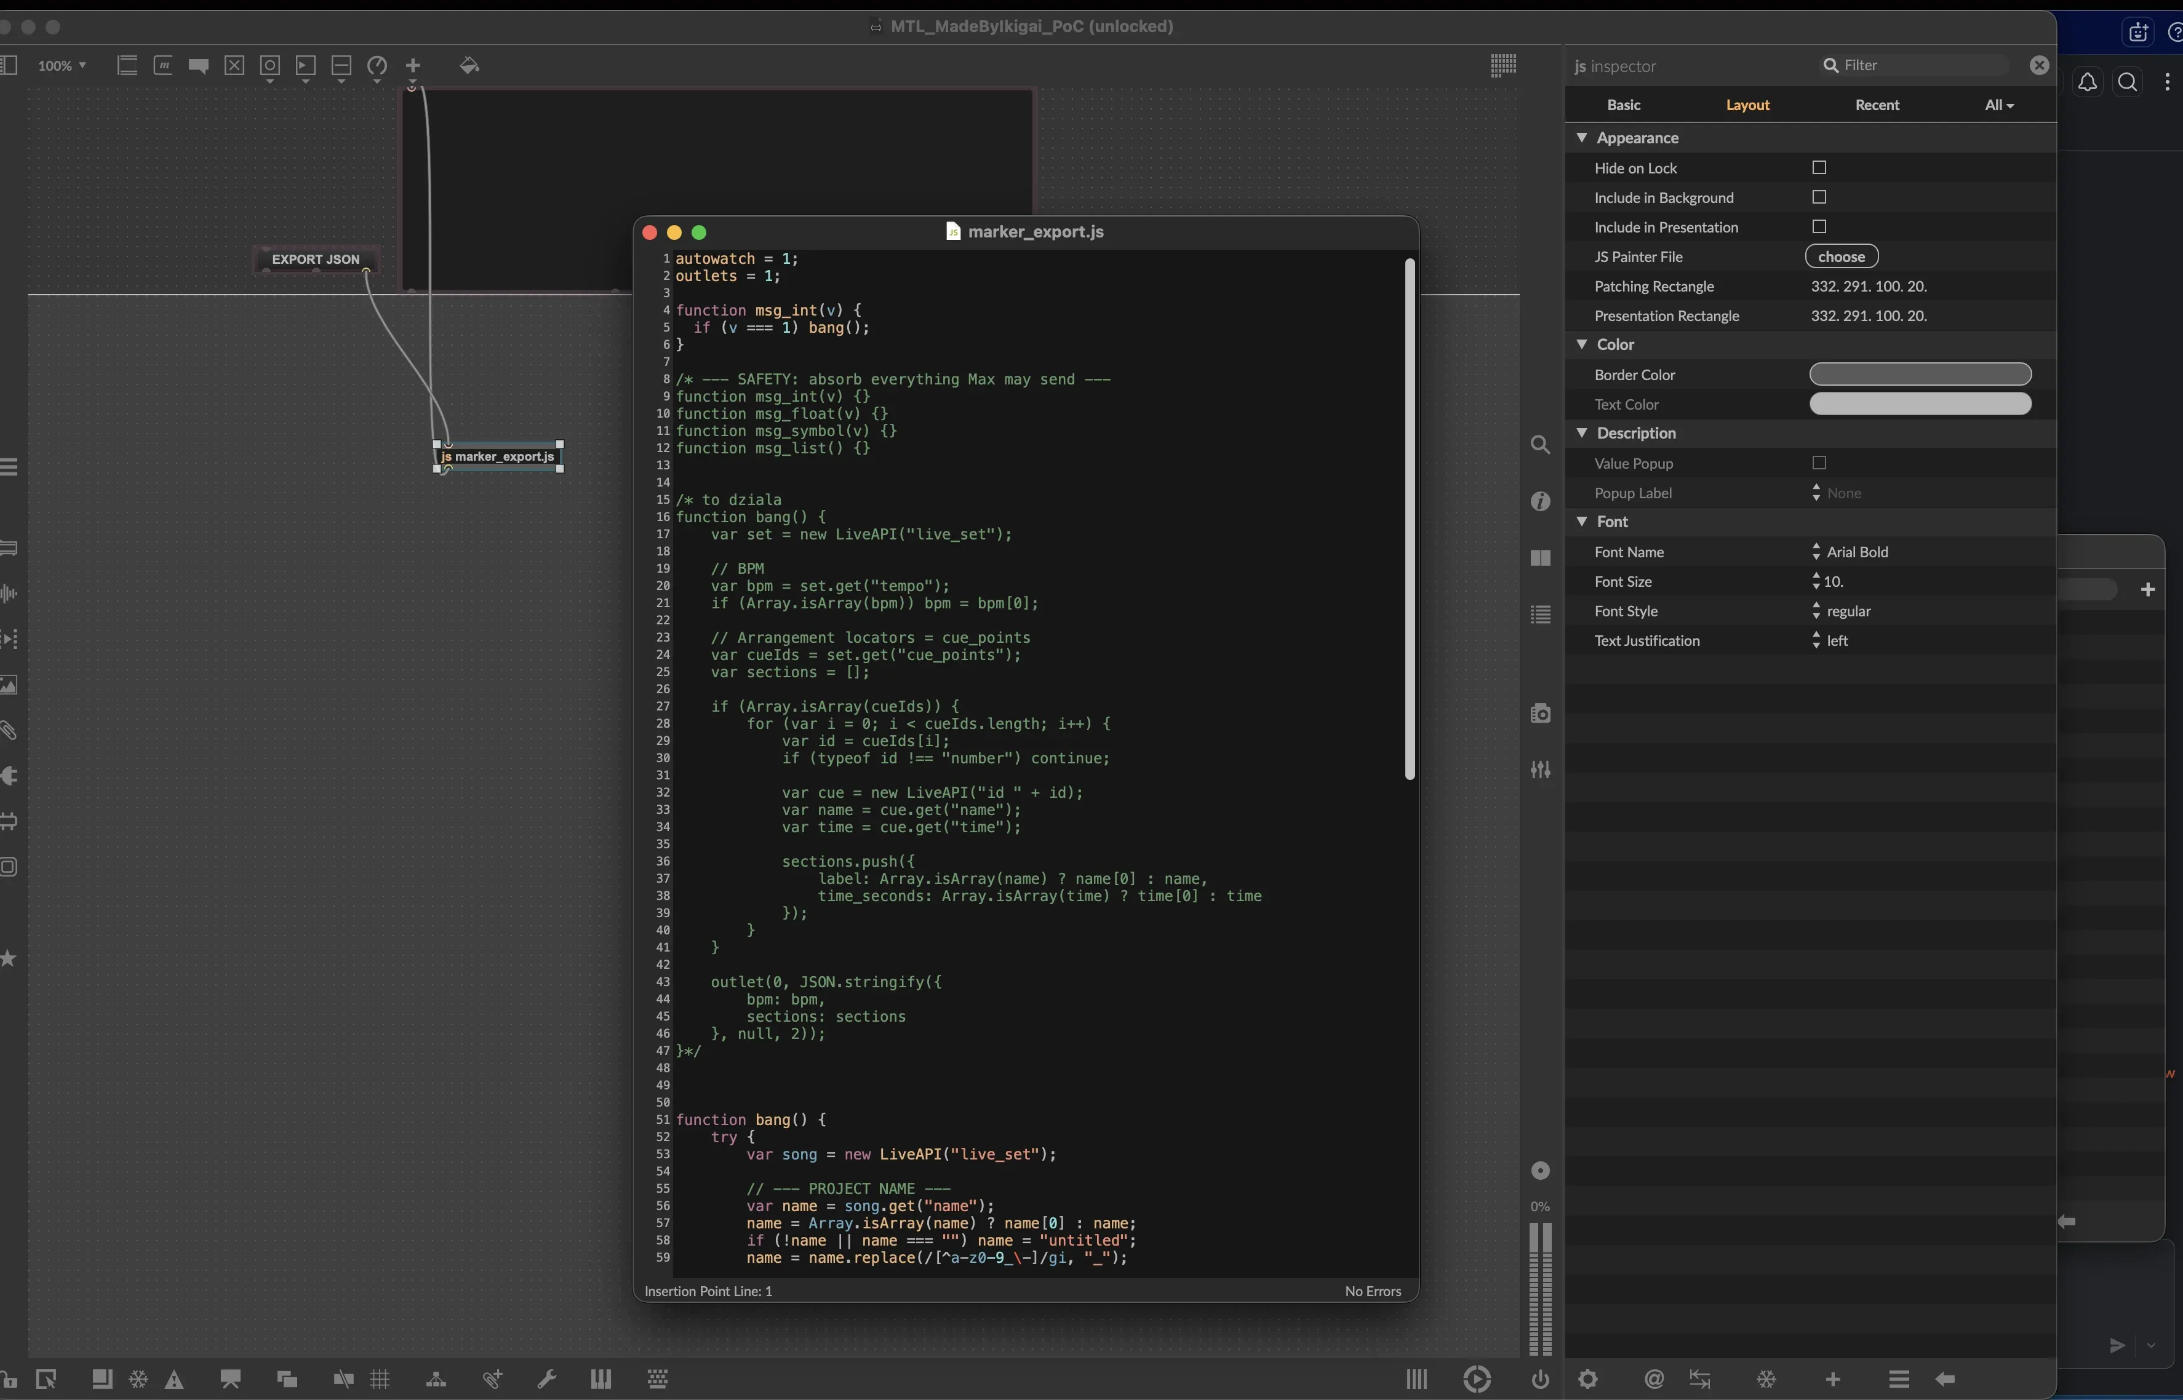The height and width of the screenshot is (1400, 2183).
Task: Pick a new Border Color from its swatch
Action: coord(1919,373)
